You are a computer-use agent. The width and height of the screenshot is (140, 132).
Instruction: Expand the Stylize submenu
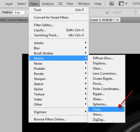[x=59, y=89]
